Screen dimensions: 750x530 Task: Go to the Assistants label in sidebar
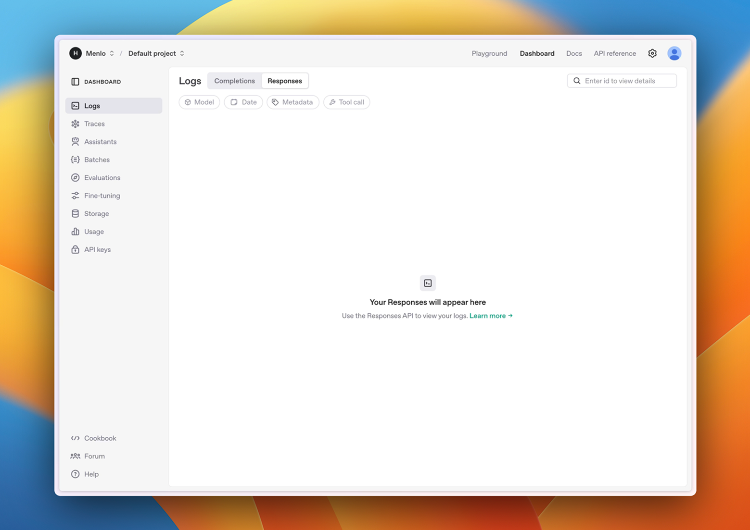coord(101,142)
